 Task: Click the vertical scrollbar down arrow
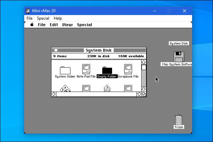pos(144,89)
